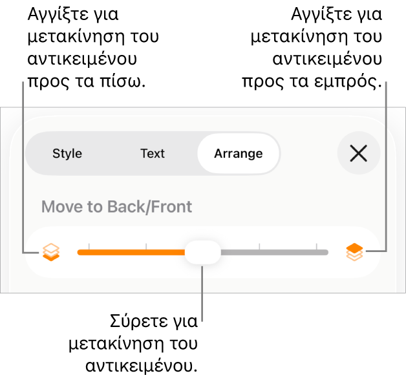Select the Arrange tab
Image resolution: width=406 pixels, height=380 pixels.
[x=238, y=154]
